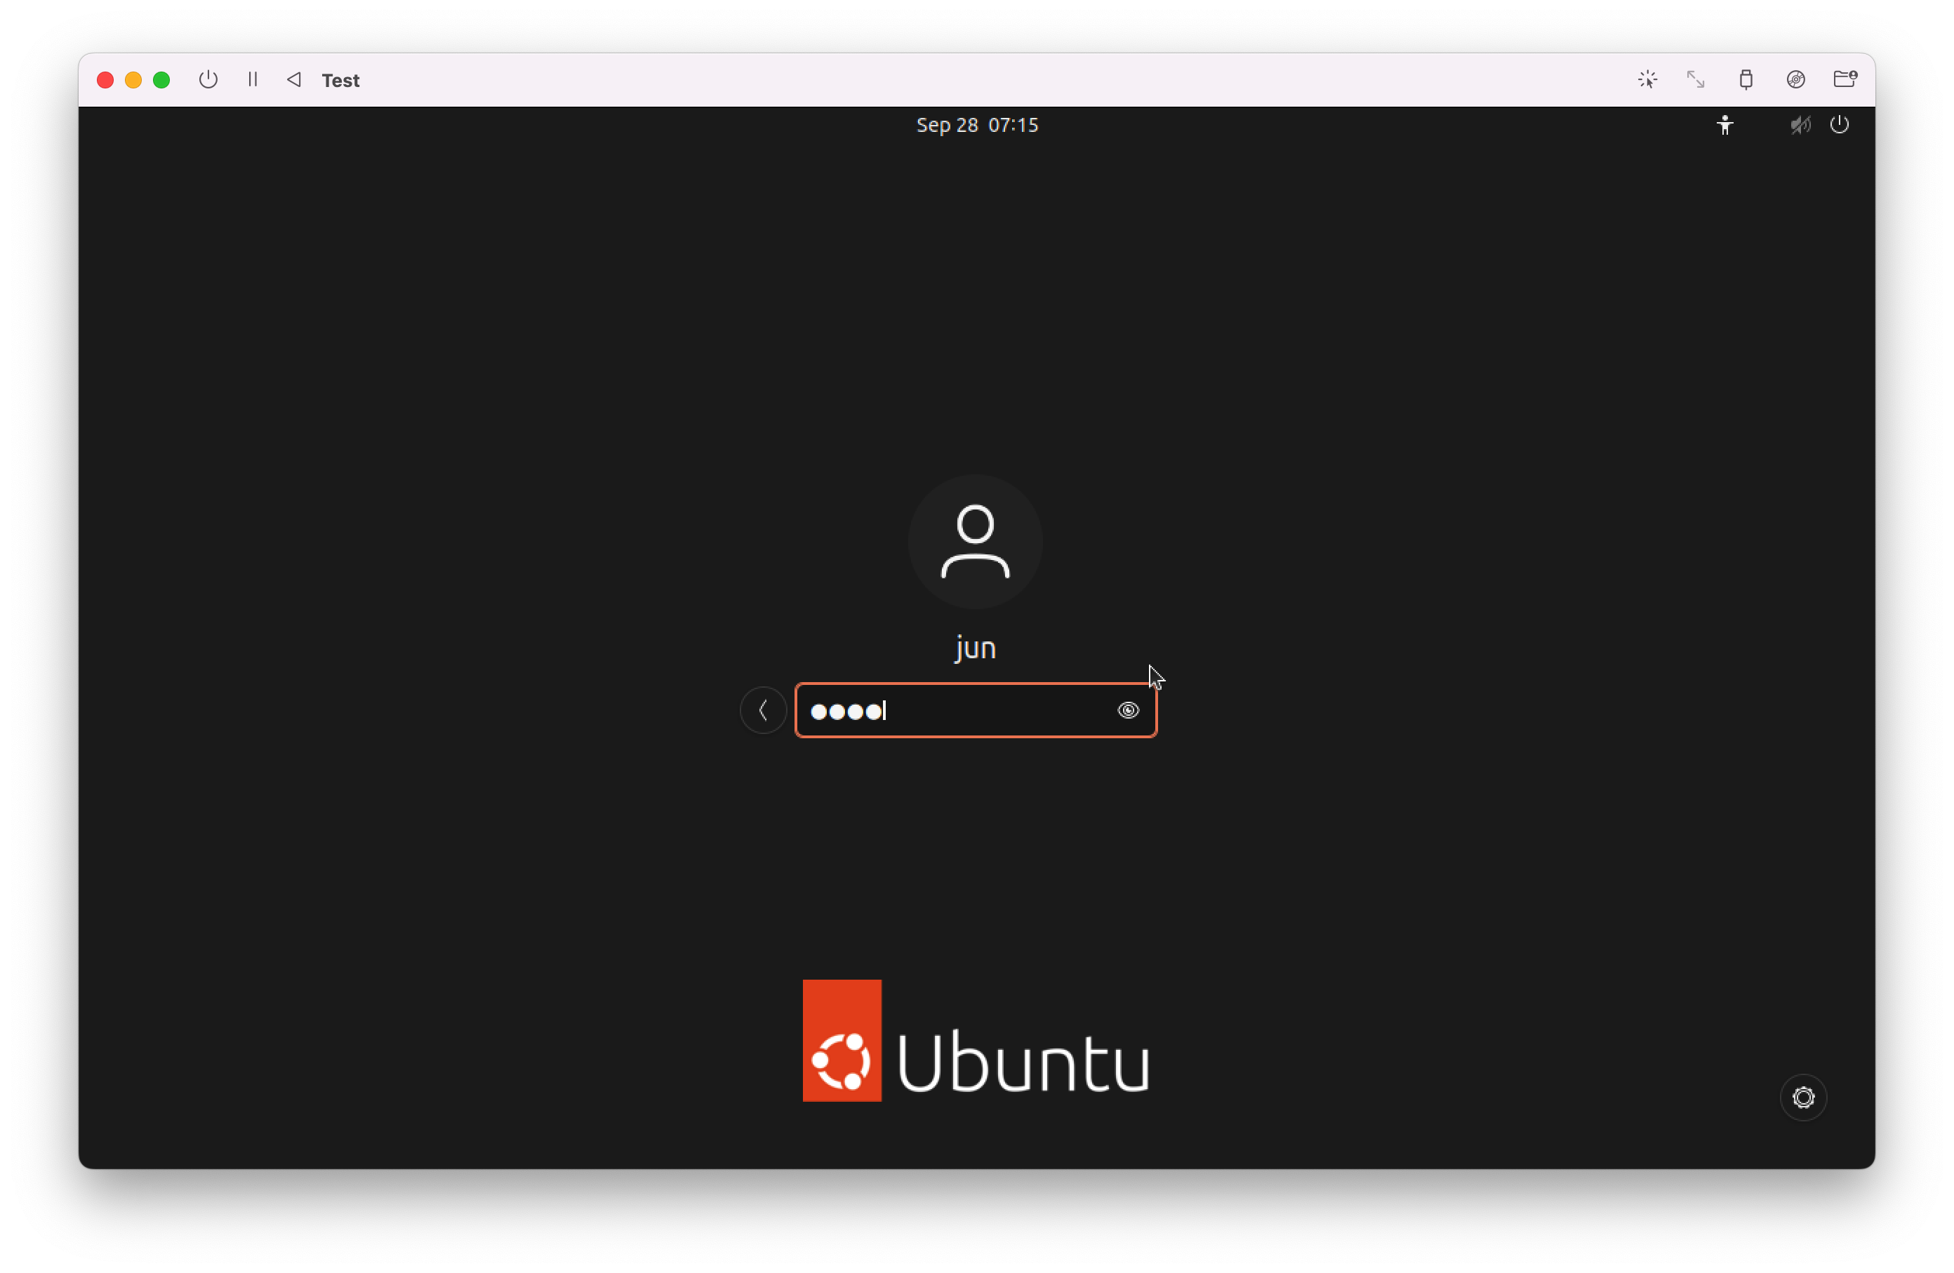Click the VM power button in title bar
The image size is (1954, 1273).
click(208, 79)
